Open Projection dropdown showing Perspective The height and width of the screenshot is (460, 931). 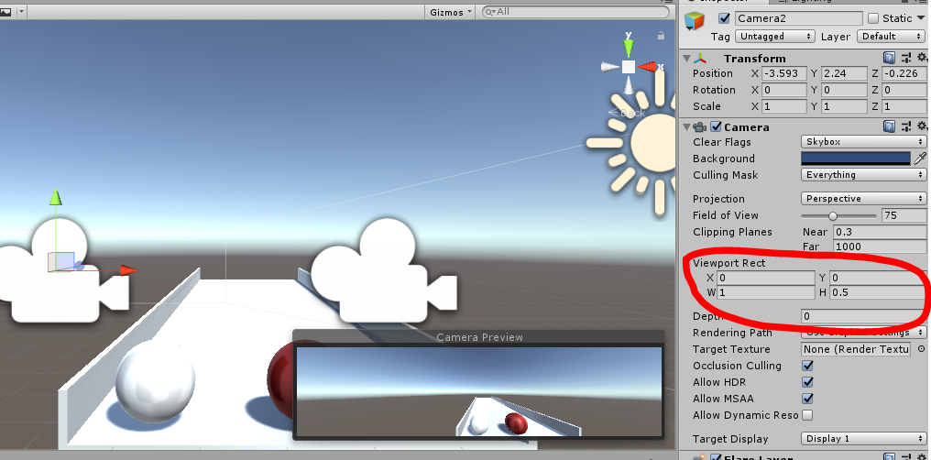pyautogui.click(x=863, y=198)
